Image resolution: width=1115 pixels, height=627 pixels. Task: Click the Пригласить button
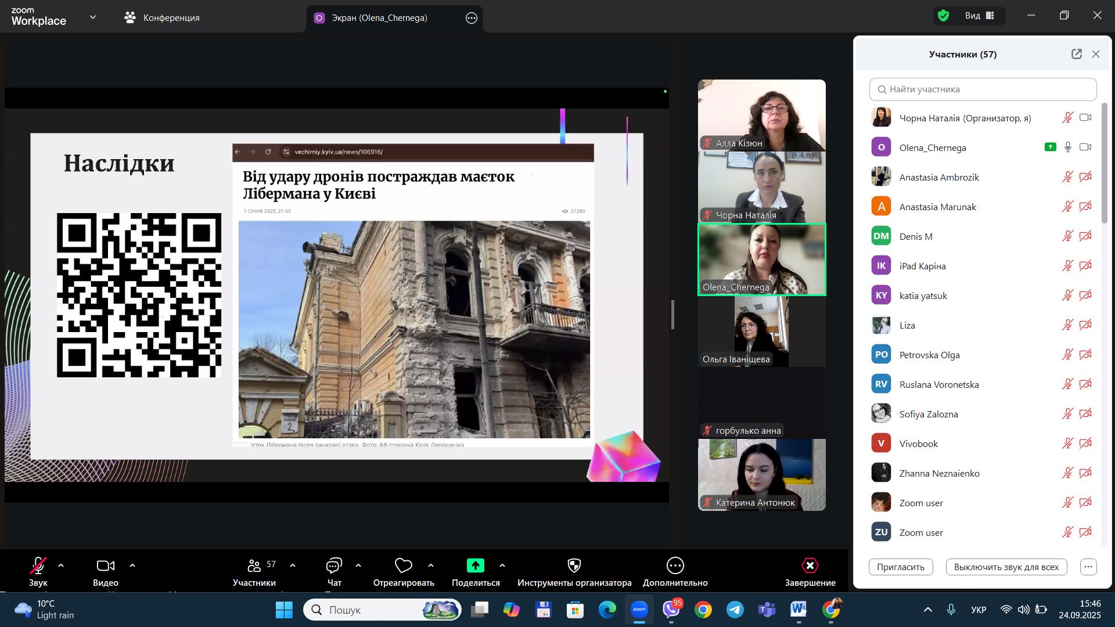(900, 567)
